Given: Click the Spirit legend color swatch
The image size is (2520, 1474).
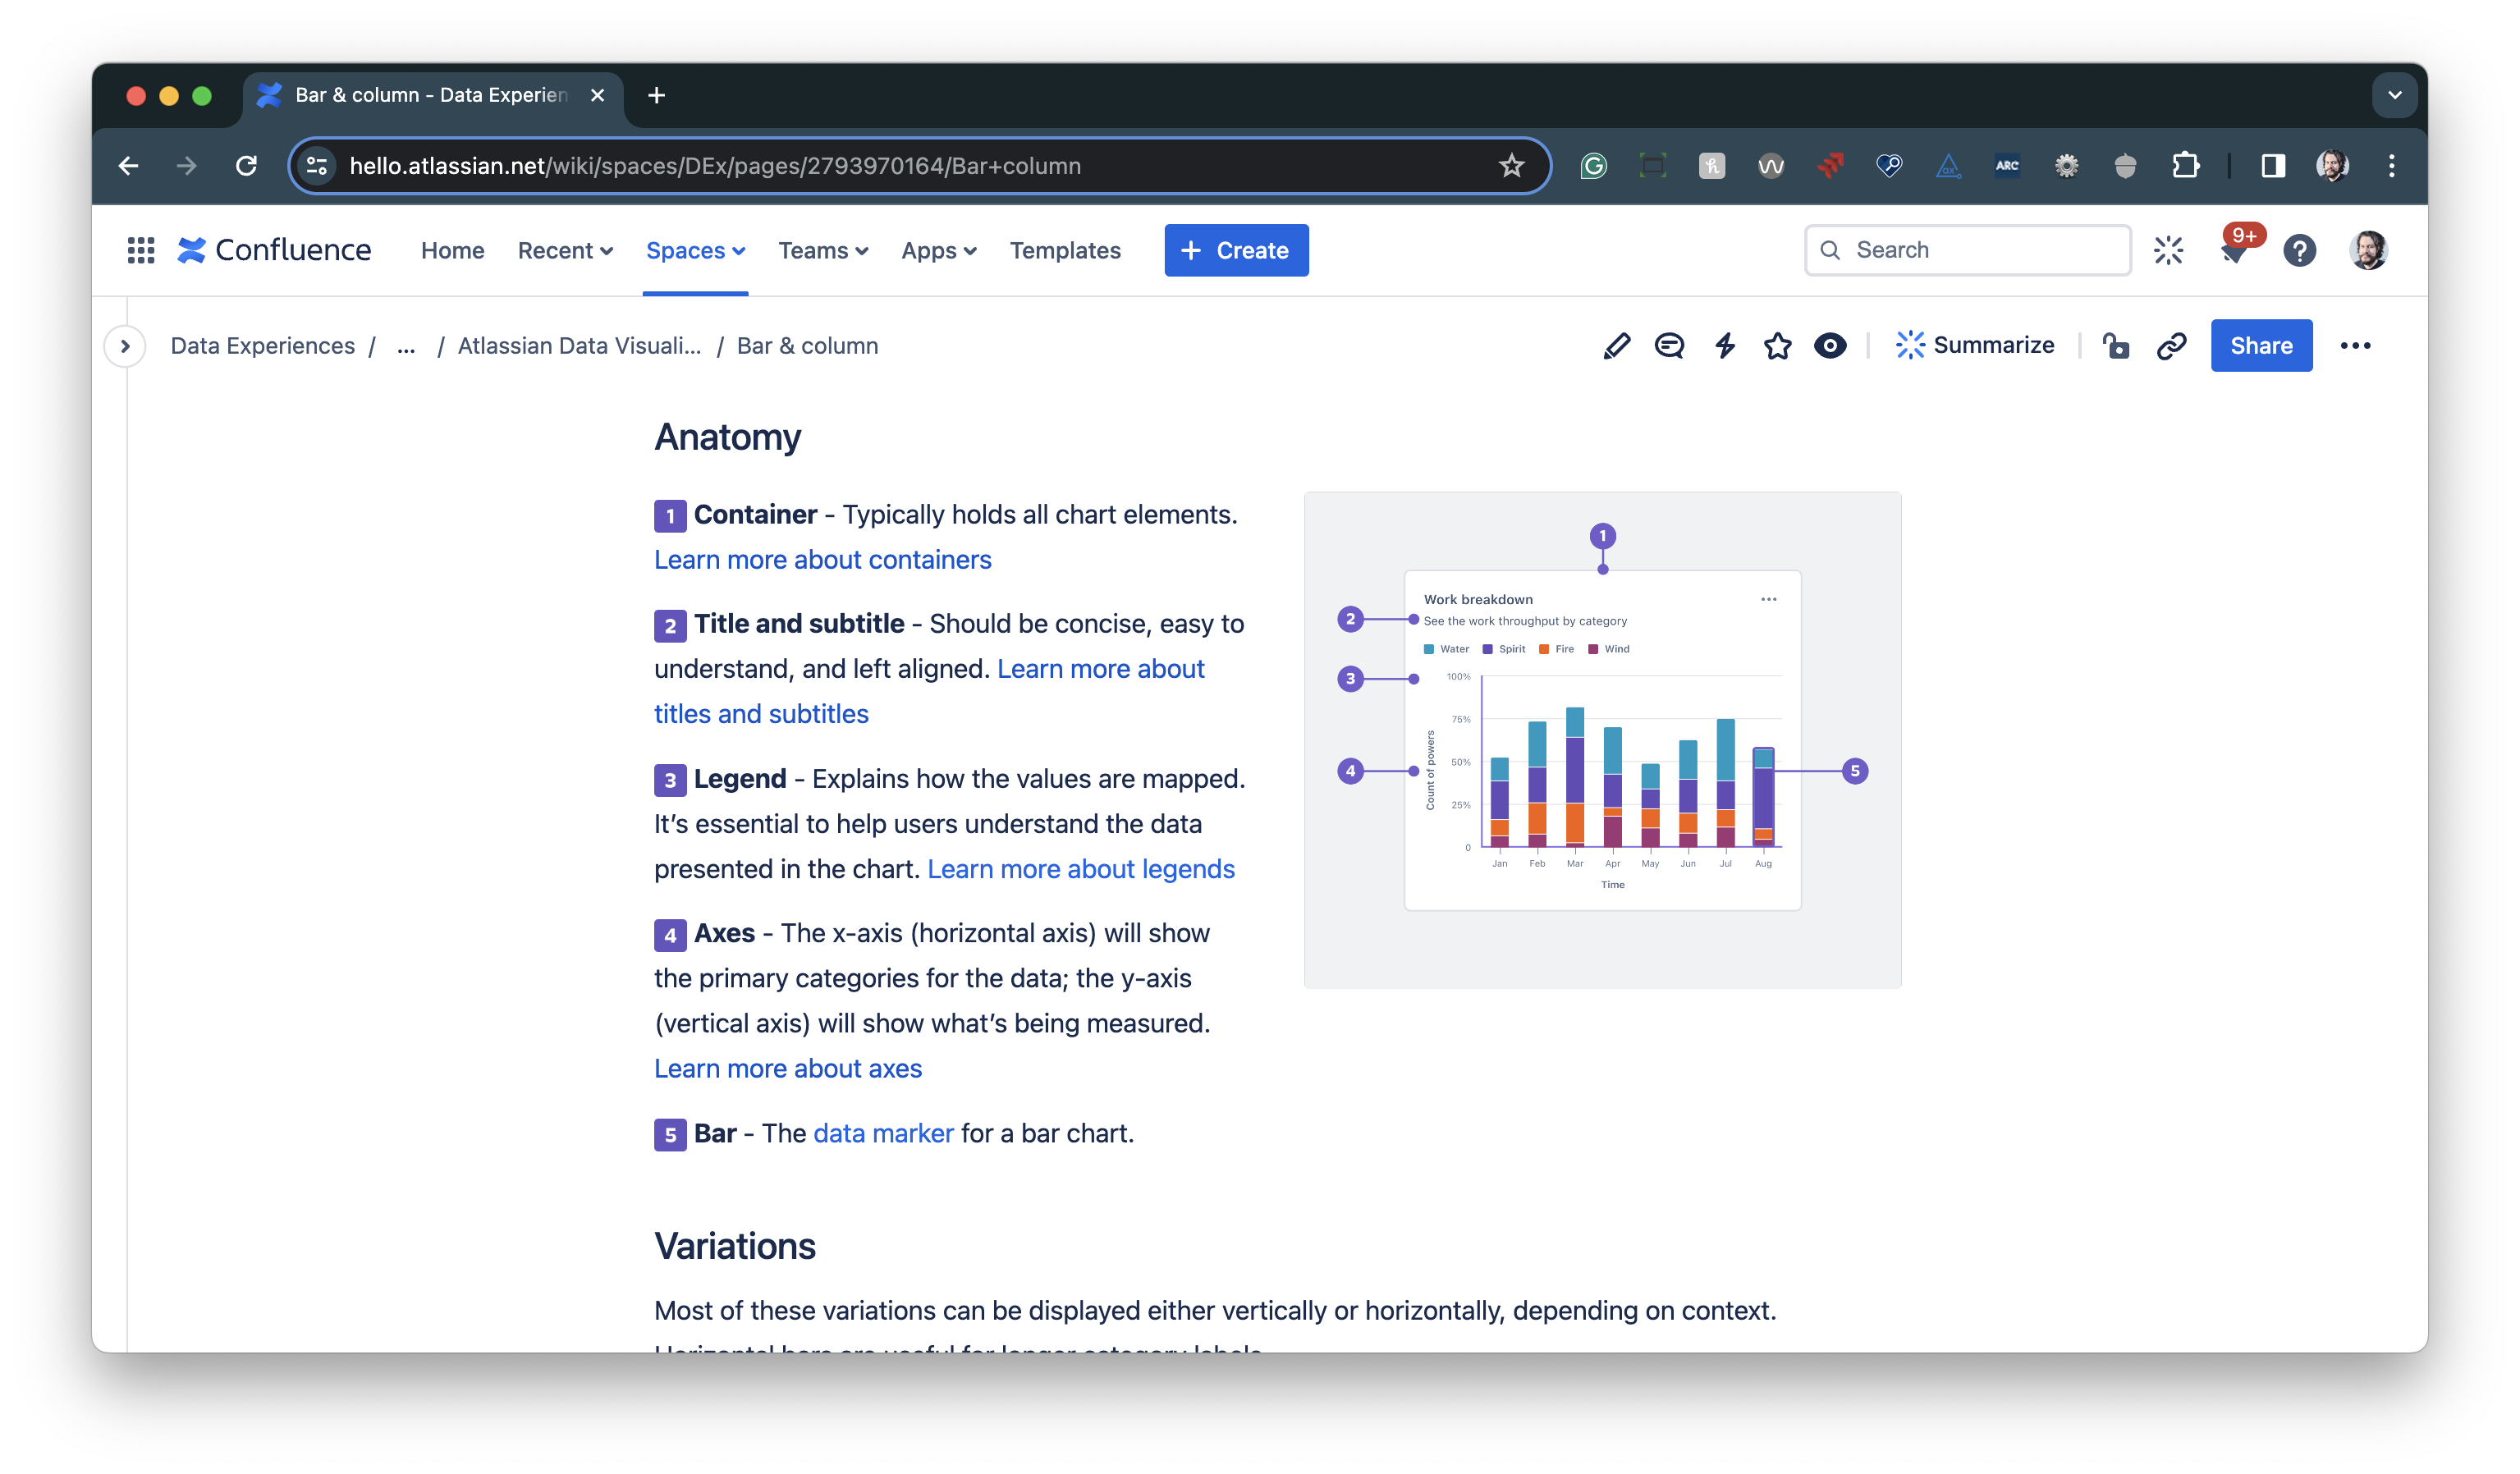Looking at the screenshot, I should [x=1487, y=649].
